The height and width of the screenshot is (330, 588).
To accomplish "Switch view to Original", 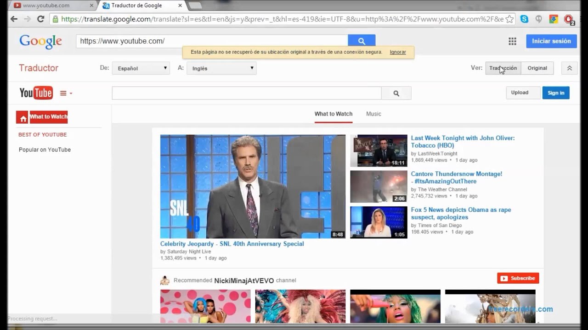I will tap(537, 68).
